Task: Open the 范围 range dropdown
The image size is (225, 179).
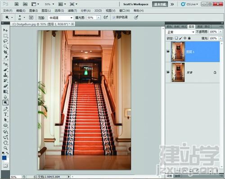Action: 61,18
